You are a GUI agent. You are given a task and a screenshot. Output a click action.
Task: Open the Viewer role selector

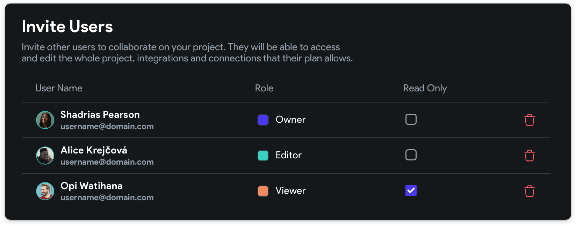[290, 191]
